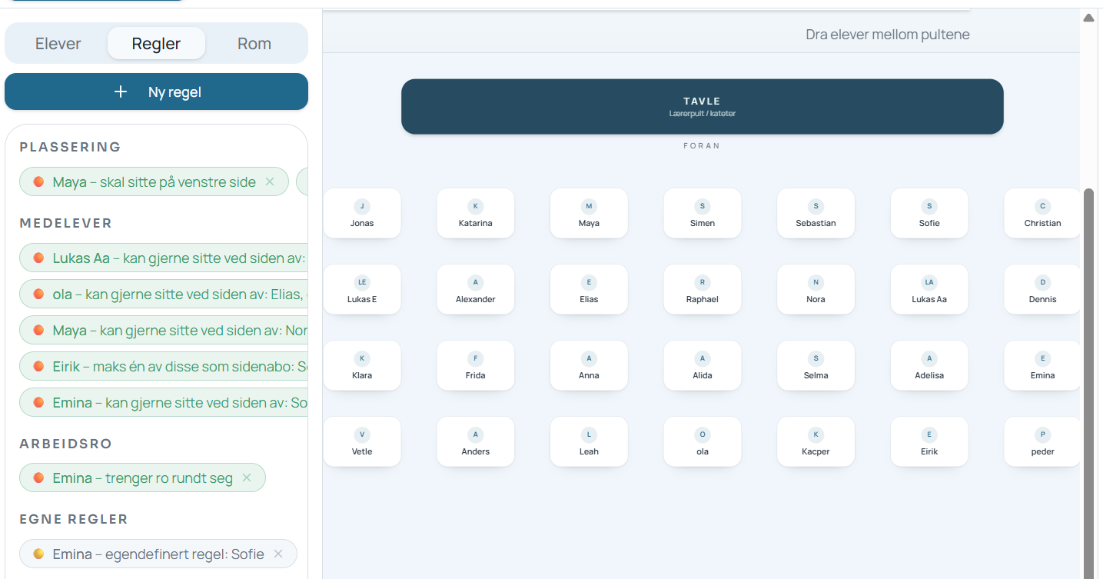The height and width of the screenshot is (579, 1103).
Task: Click Emina's desk card
Action: click(x=1042, y=366)
